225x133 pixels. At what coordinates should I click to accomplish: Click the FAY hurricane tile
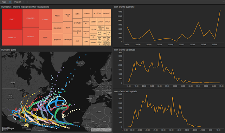pyautogui.click(x=104, y=33)
